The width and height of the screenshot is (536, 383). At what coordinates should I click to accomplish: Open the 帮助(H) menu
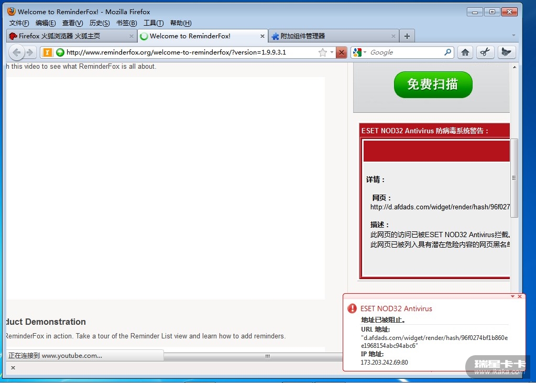pyautogui.click(x=181, y=23)
